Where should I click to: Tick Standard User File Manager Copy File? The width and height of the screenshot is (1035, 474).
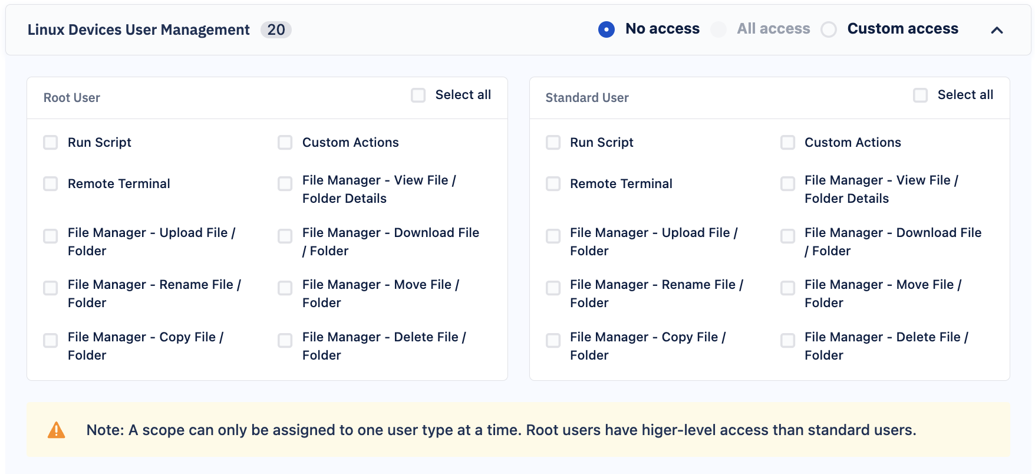553,341
